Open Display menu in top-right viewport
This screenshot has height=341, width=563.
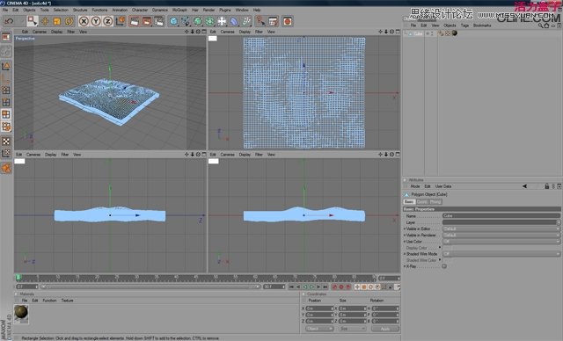[x=245, y=32]
